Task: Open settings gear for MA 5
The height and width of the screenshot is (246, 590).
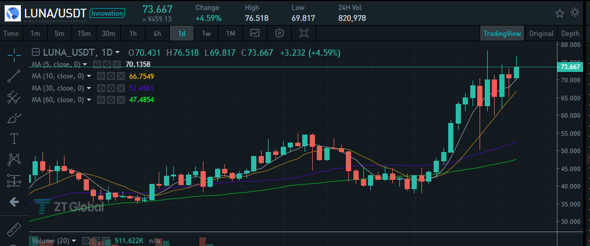Action: pos(107,64)
